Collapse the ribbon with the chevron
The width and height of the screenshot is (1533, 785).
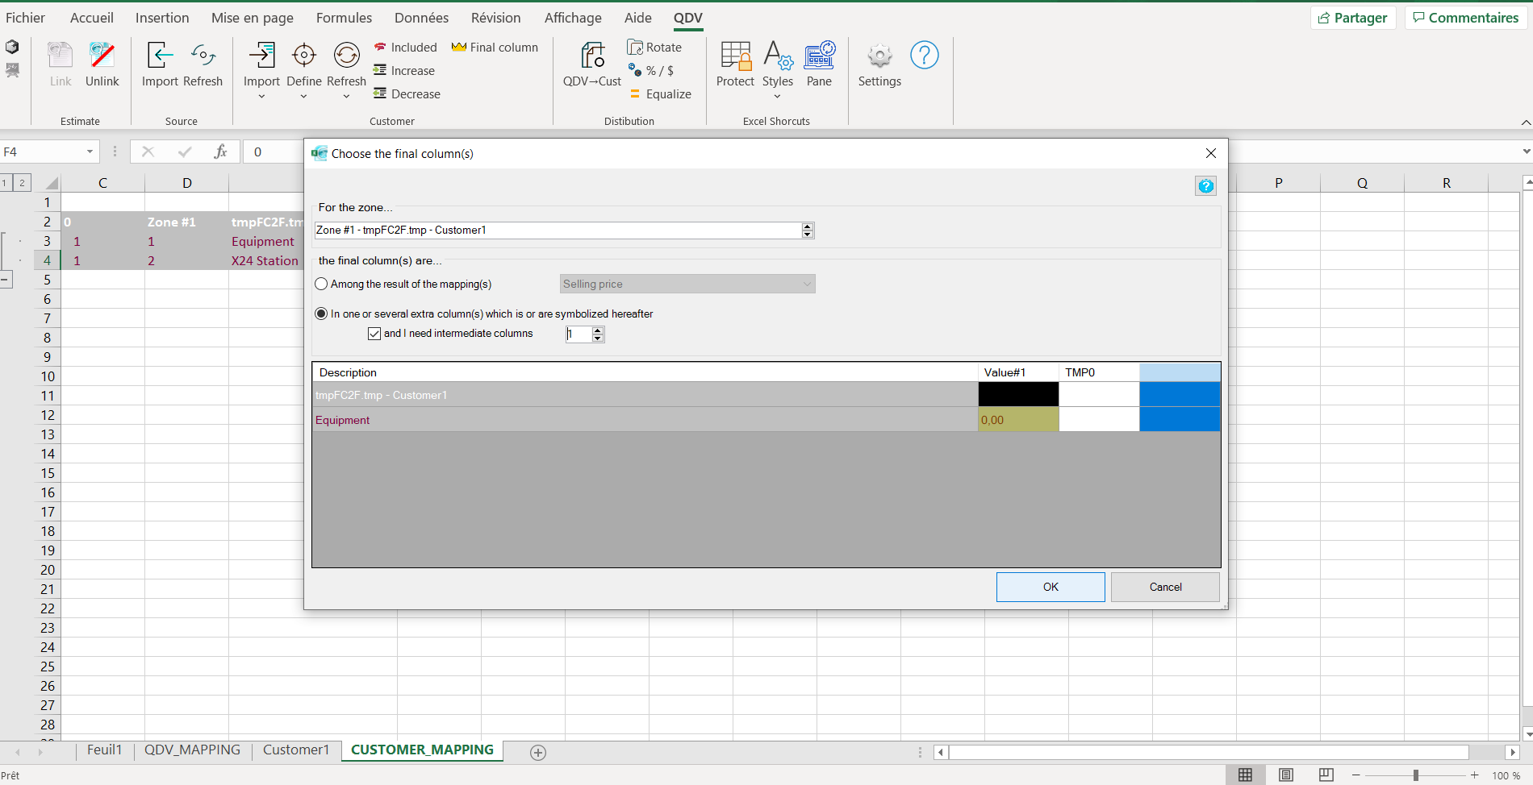1526,122
